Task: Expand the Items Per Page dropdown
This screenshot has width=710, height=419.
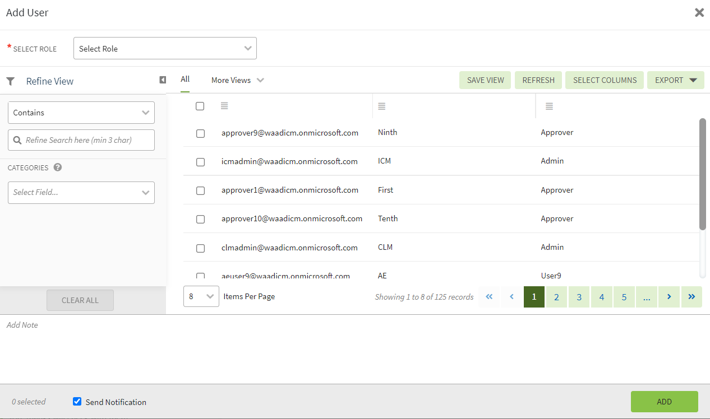Action: (x=201, y=296)
